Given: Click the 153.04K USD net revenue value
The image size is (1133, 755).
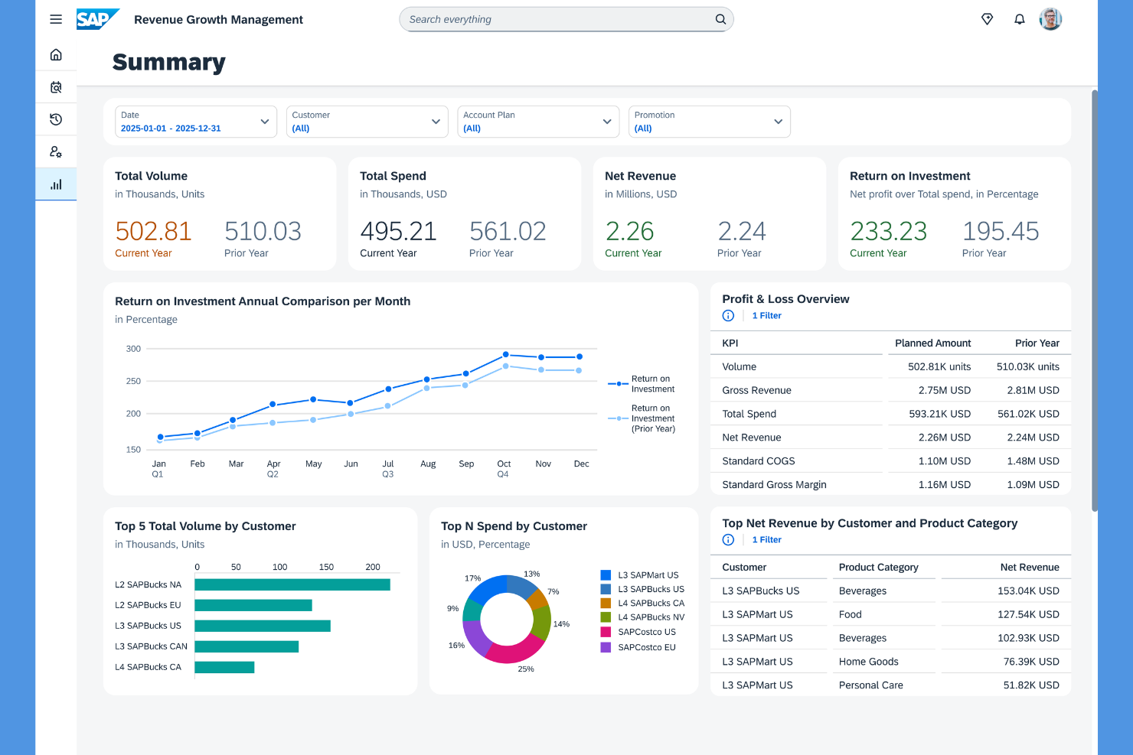Looking at the screenshot, I should (1028, 591).
